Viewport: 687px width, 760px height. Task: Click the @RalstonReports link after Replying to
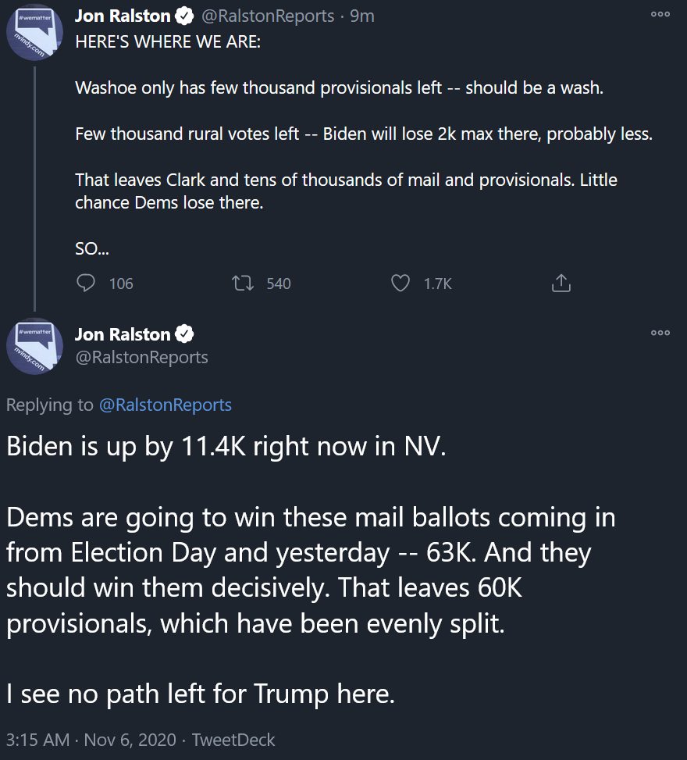coord(165,405)
